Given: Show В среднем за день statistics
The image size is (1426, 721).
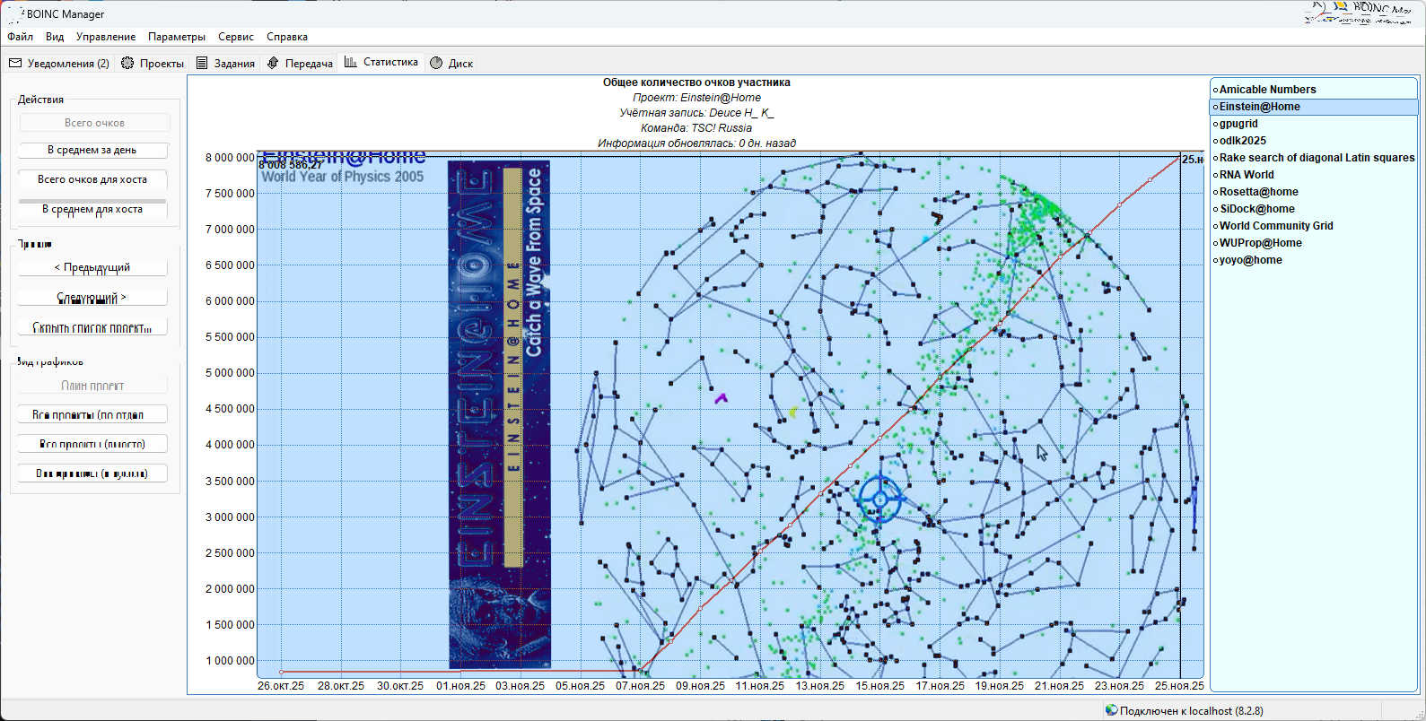Looking at the screenshot, I should click(x=92, y=150).
